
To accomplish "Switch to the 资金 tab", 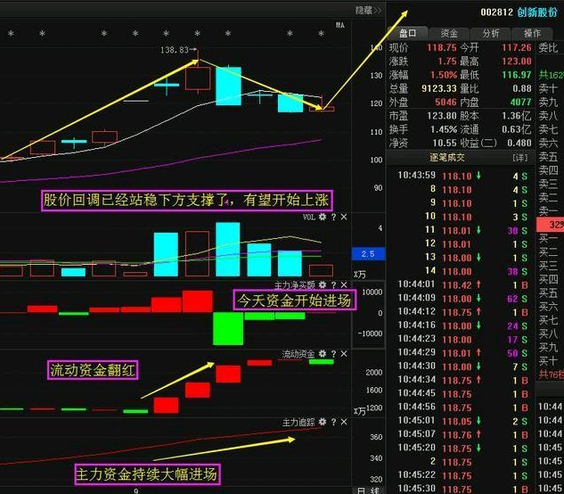I will (450, 33).
